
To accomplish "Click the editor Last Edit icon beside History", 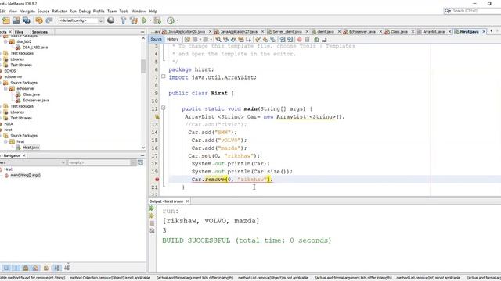I will [187, 40].
